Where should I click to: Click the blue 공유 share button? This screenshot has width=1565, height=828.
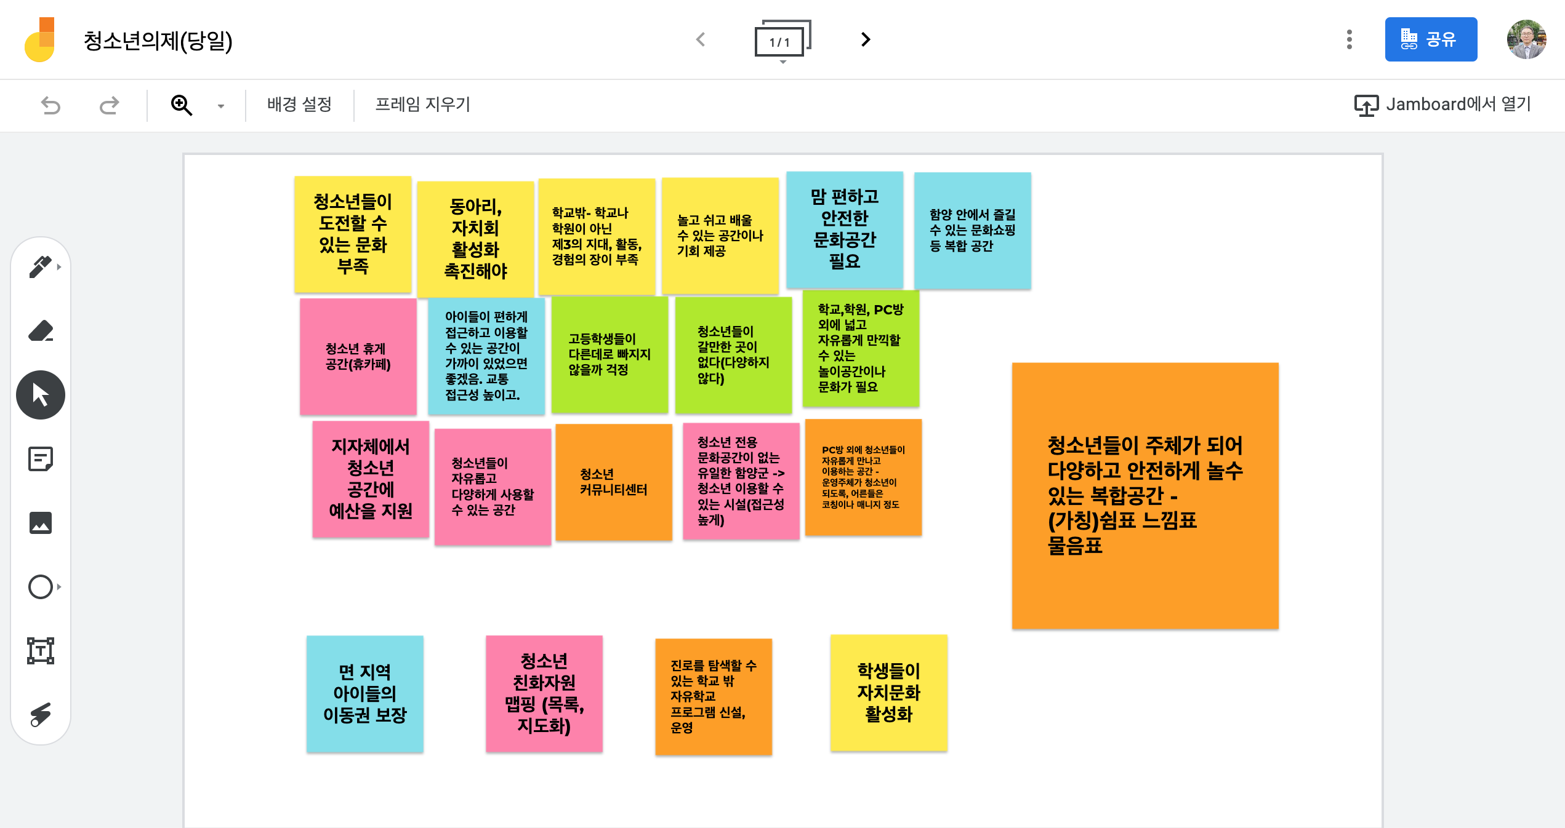click(x=1430, y=39)
